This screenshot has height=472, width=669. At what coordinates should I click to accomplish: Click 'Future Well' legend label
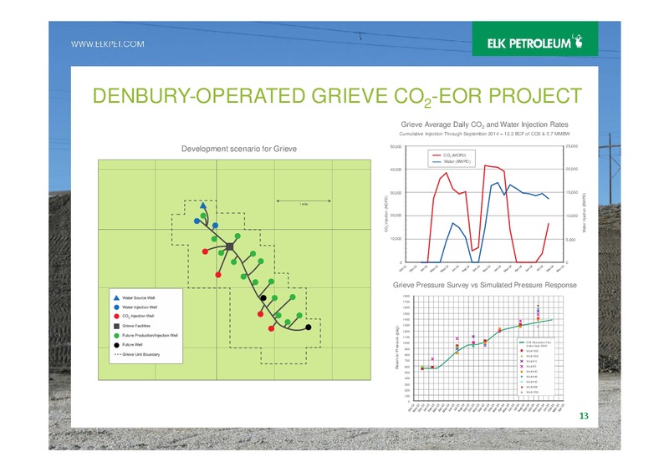[132, 345]
